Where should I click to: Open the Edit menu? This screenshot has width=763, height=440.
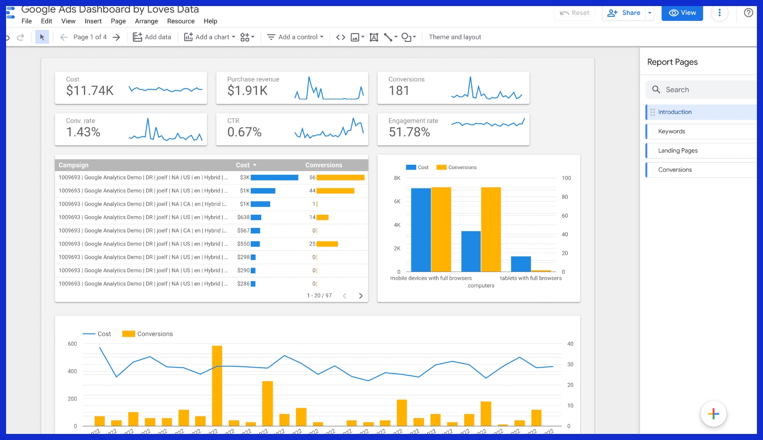[46, 21]
